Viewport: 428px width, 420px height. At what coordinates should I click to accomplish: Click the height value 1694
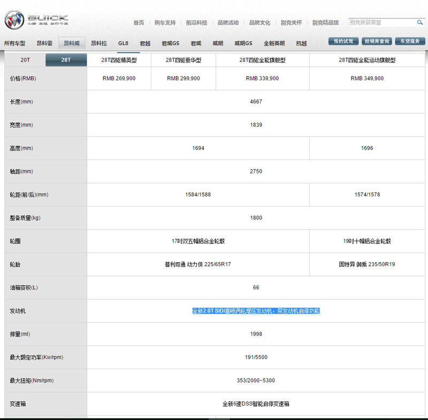click(x=198, y=148)
